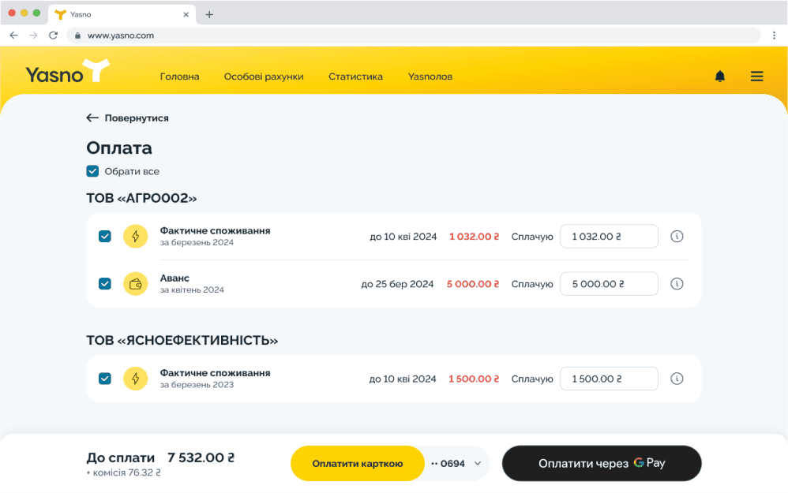Show info for the 1 500.00 ₴ payment

pos(677,379)
